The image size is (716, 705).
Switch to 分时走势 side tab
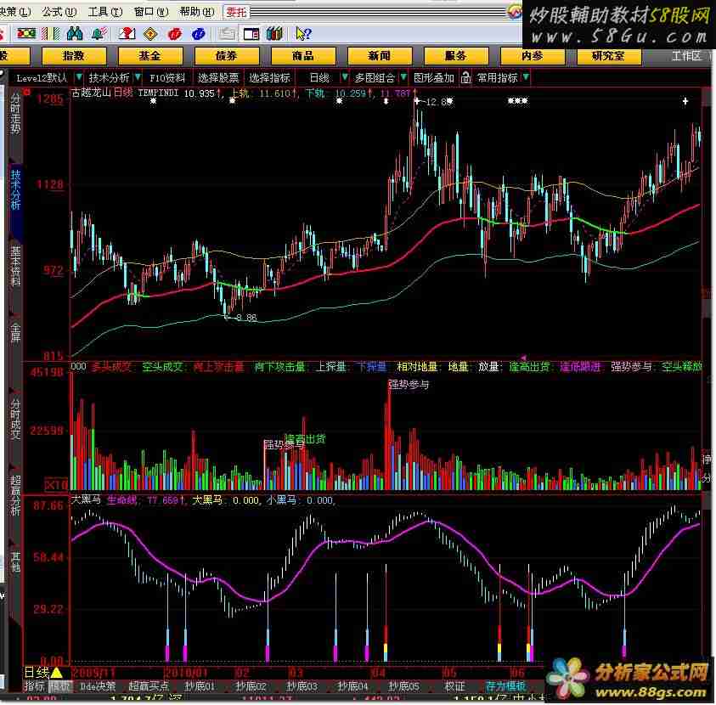[15, 113]
